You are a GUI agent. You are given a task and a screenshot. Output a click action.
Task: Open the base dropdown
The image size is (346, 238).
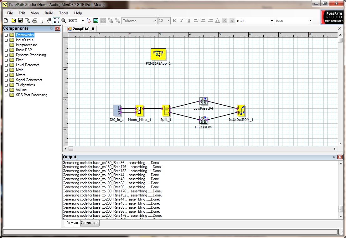click(x=310, y=21)
